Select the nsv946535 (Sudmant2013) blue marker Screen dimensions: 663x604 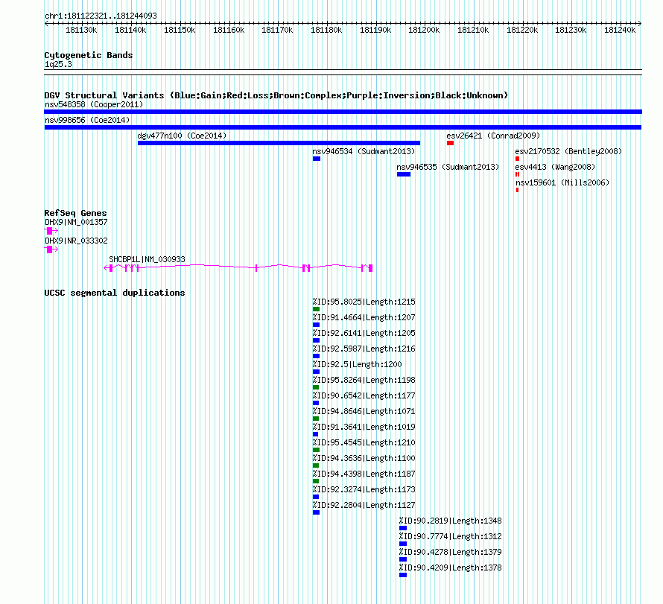click(x=404, y=174)
